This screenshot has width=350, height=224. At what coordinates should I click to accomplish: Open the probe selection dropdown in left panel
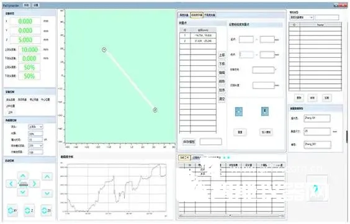click(35, 127)
